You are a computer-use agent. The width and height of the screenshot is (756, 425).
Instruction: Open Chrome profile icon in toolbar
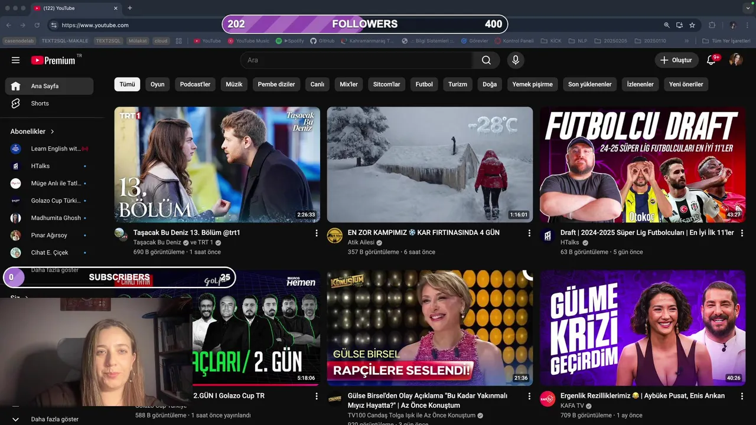[x=733, y=25]
